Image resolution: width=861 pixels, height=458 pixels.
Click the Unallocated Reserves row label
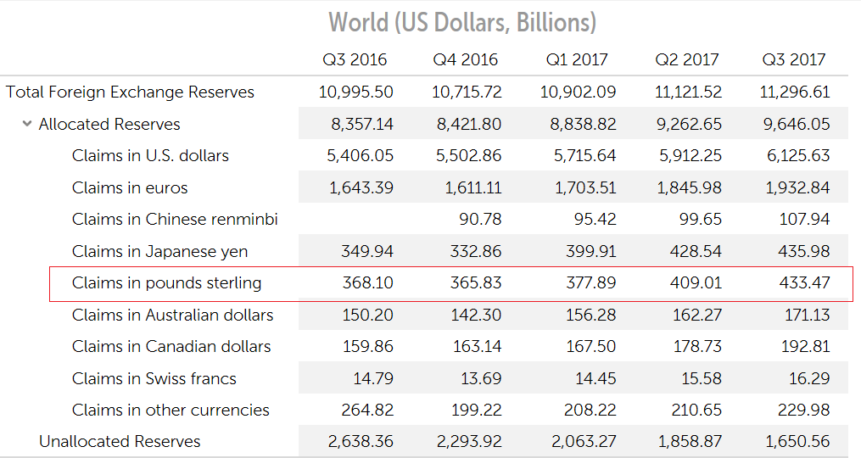tap(120, 442)
